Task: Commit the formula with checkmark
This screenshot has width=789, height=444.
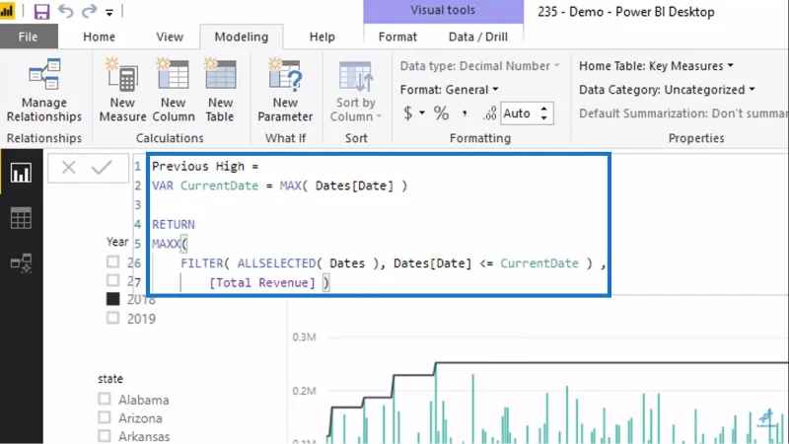Action: tap(102, 167)
